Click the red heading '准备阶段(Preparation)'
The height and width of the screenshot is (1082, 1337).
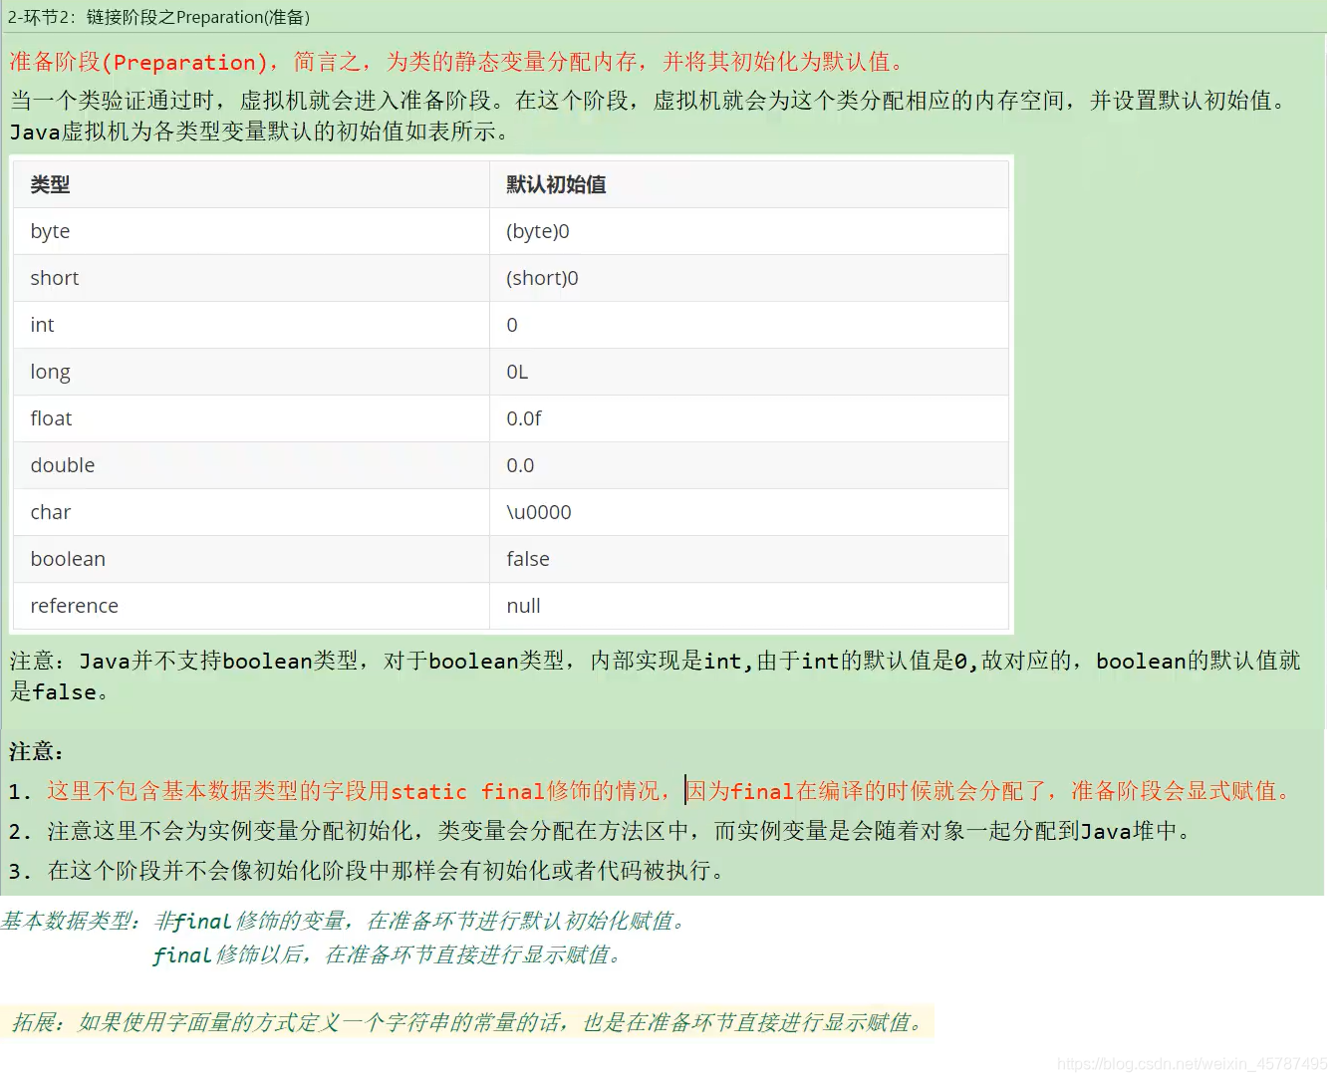click(137, 62)
